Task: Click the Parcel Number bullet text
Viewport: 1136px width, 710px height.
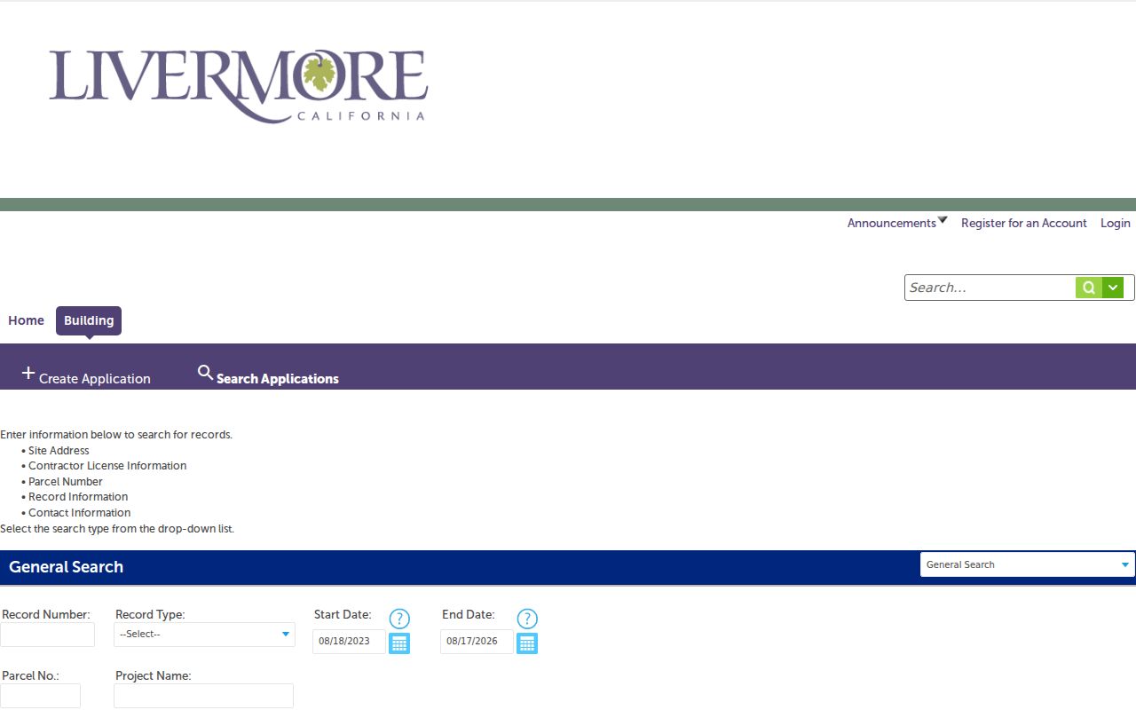Action: click(66, 482)
